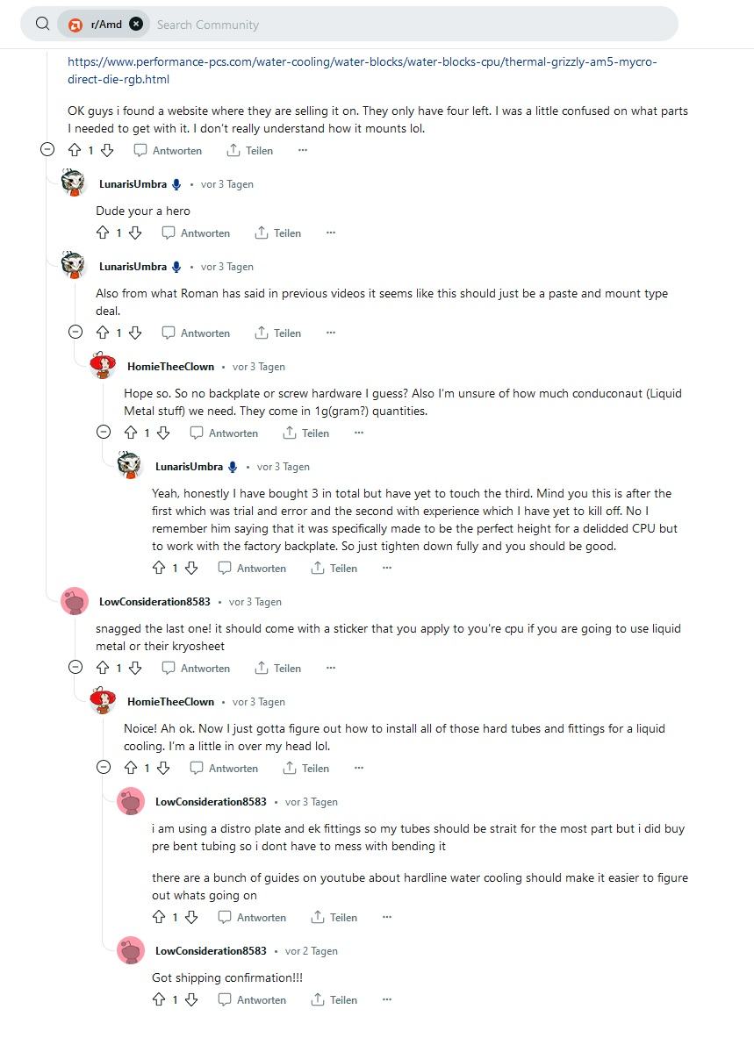Image resolution: width=754 pixels, height=1038 pixels.
Task: Open more options on 'Got shipping confirmation' comment
Action: tap(387, 1000)
